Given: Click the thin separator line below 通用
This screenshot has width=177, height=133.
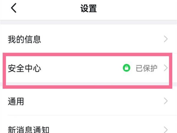Looking at the screenshot, I should pos(92,115).
